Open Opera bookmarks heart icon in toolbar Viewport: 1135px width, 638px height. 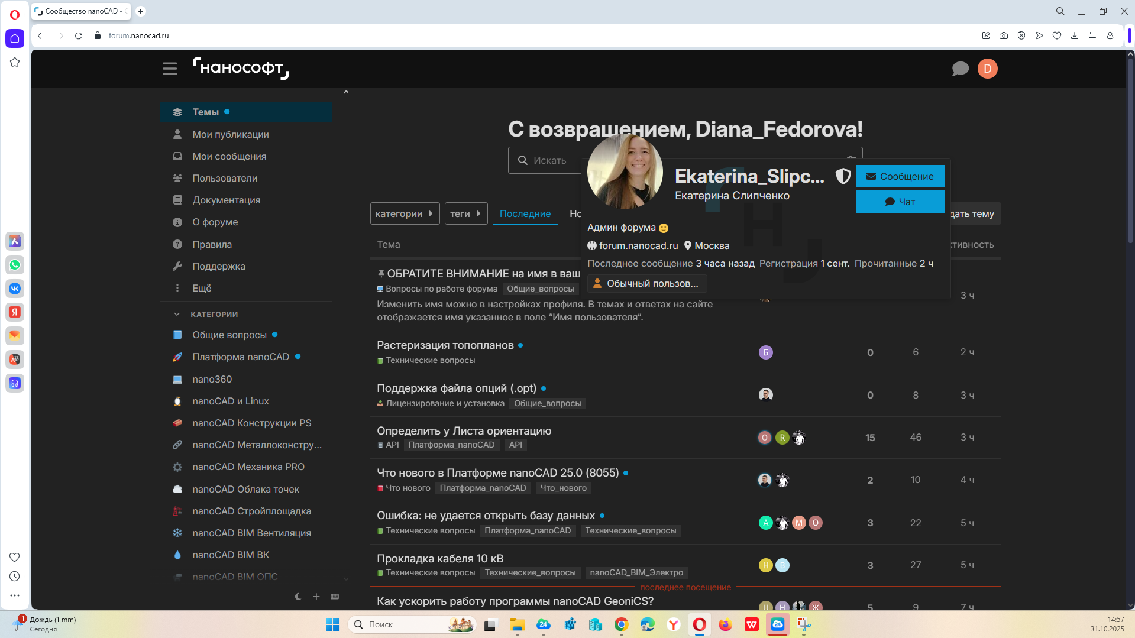coord(1056,35)
